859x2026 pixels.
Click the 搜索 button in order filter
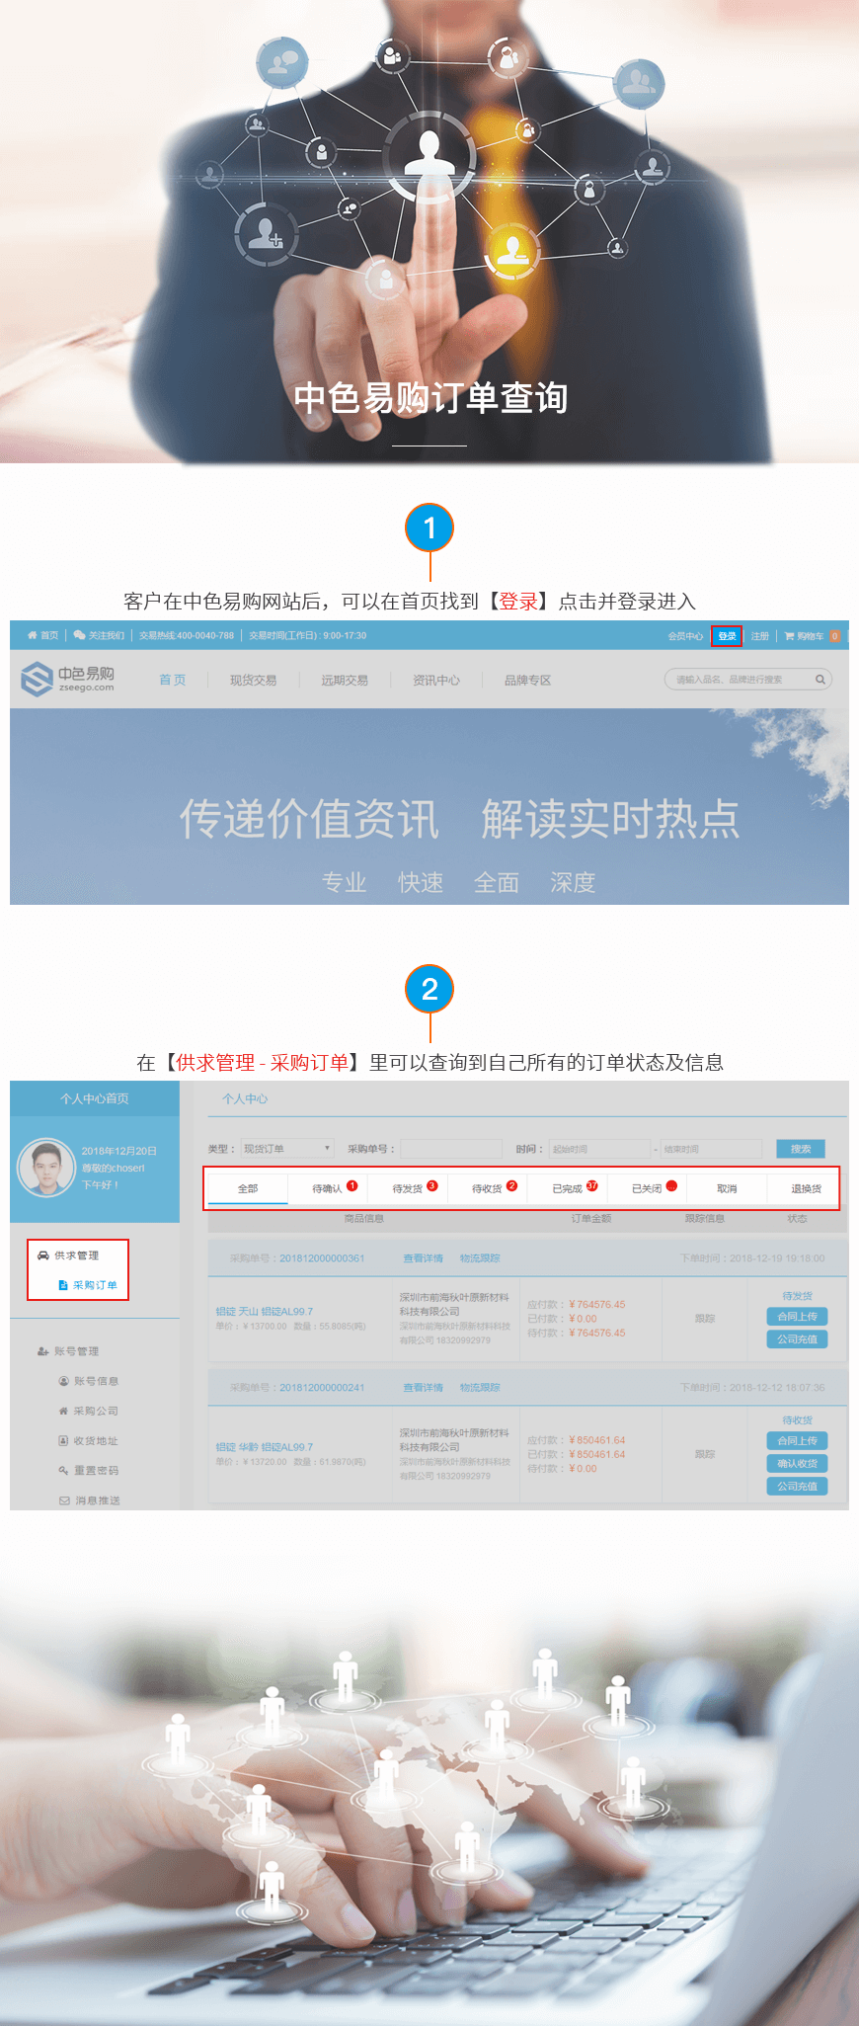click(801, 1149)
